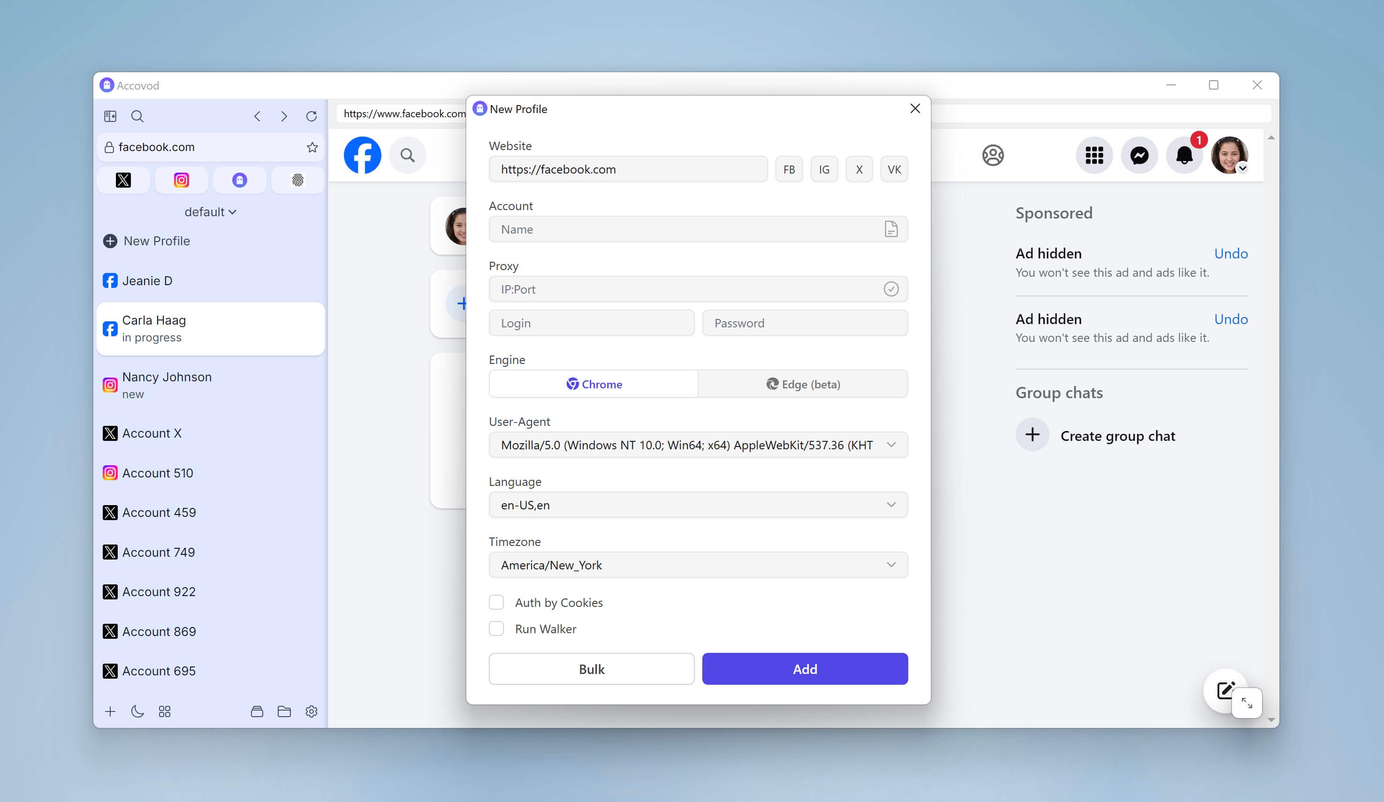Switch engine to Edge (beta)

(x=802, y=384)
